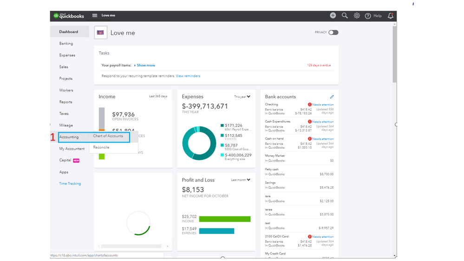This screenshot has height=261, width=464.
Task: Click the Bank accounts edit pencil icon
Action: [x=332, y=97]
